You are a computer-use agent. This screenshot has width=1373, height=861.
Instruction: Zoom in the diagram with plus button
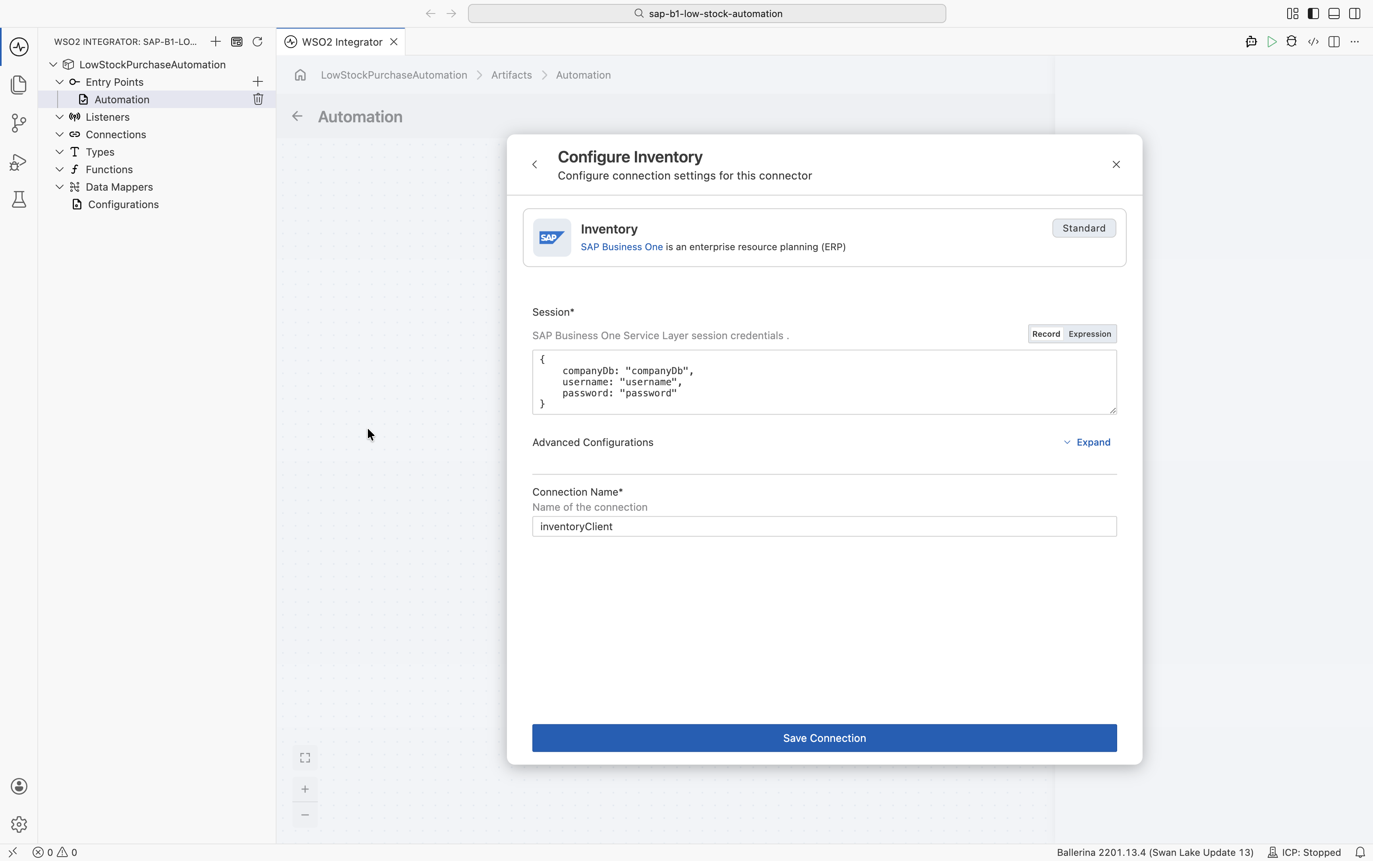[305, 789]
